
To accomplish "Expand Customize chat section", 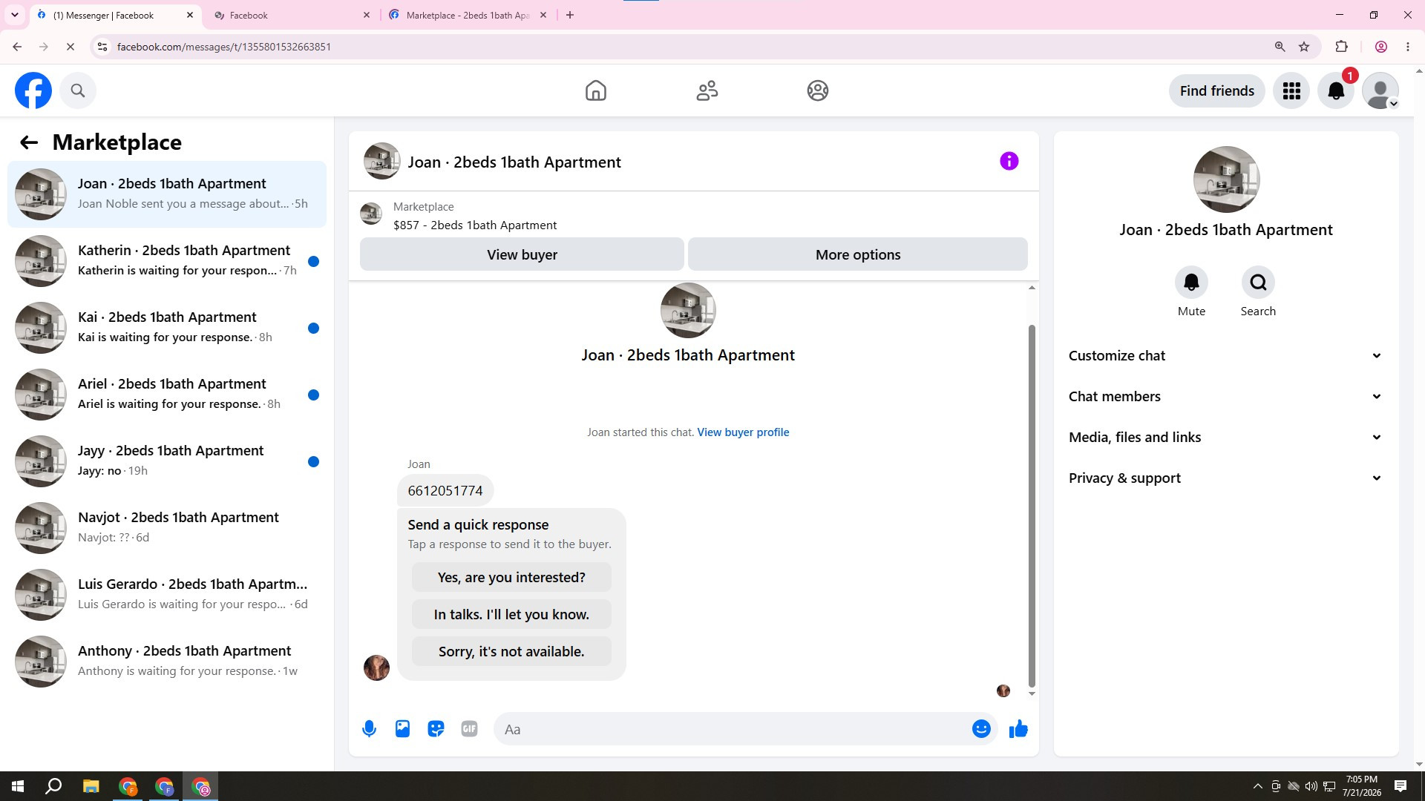I will pos(1226,356).
